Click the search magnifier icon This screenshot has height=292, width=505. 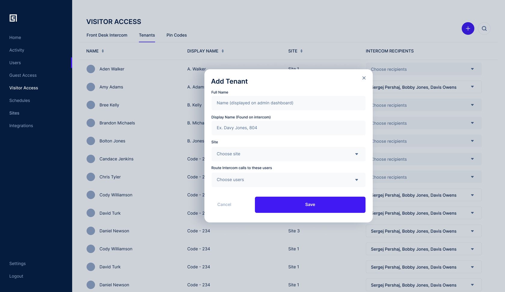tap(484, 28)
